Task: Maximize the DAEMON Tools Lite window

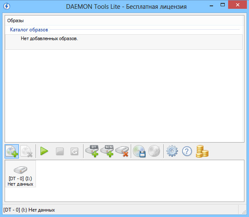Action: (x=223, y=5)
